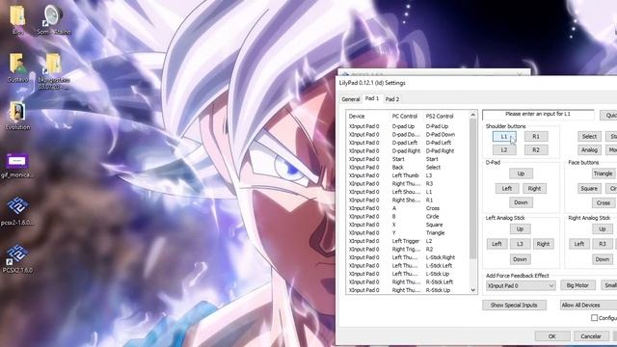The image size is (617, 347).
Task: Select the L-Stick Right binding row
Action: tap(408, 257)
